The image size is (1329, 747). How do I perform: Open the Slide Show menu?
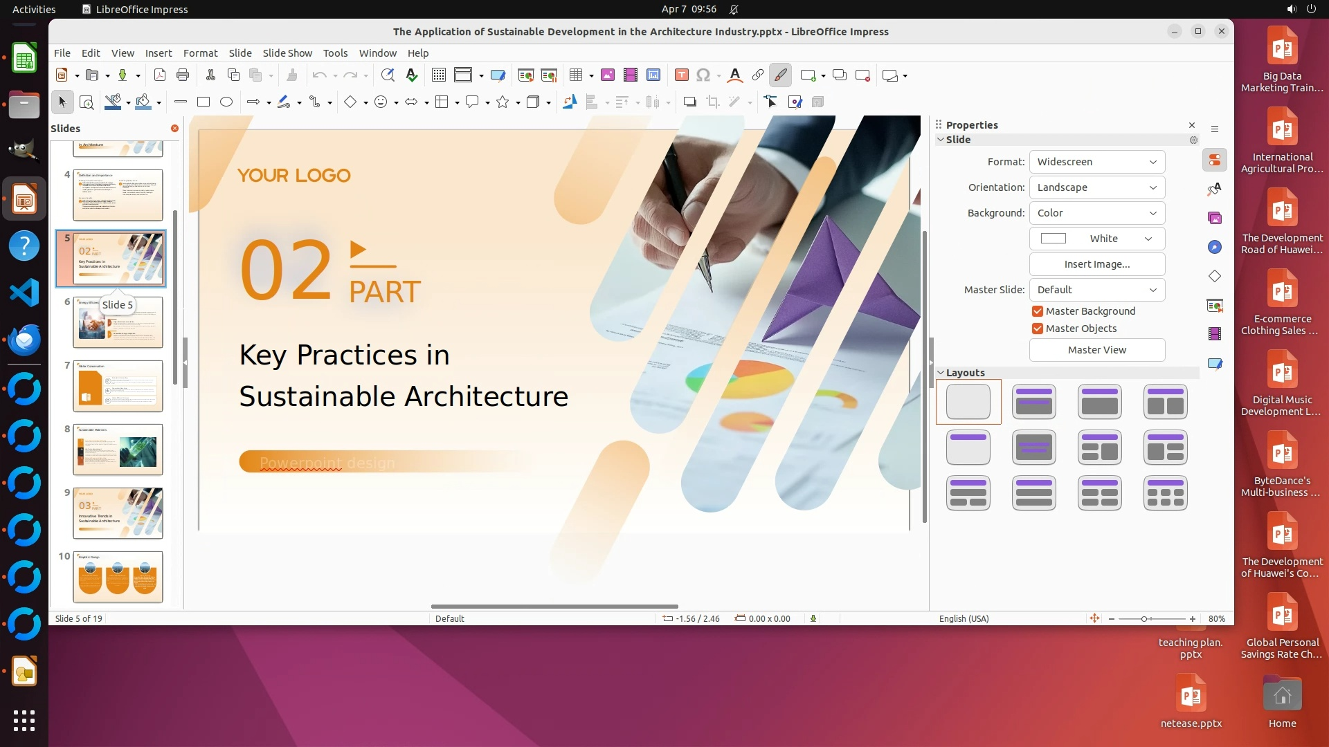(287, 53)
